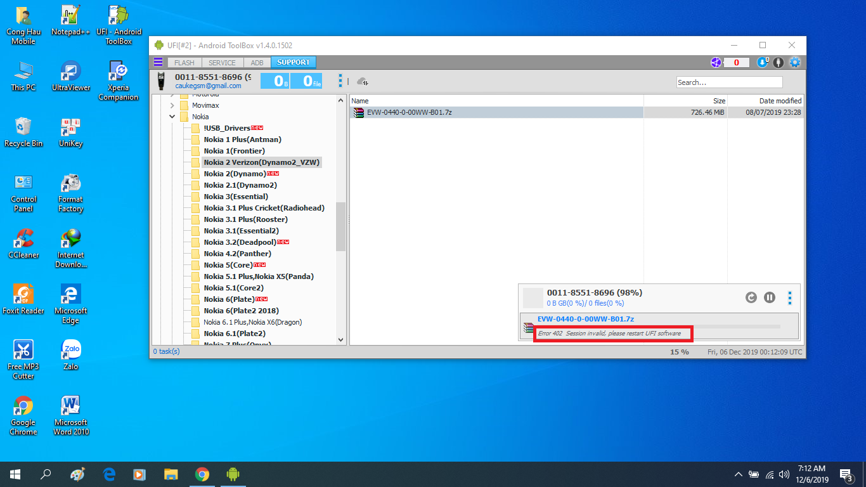Select the !USB_Drivers folder
The height and width of the screenshot is (487, 866).
tap(227, 128)
